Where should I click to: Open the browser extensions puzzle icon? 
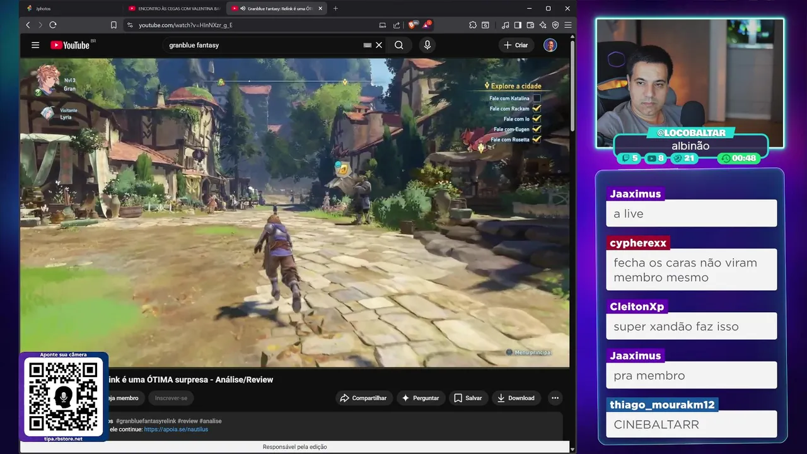tap(473, 25)
